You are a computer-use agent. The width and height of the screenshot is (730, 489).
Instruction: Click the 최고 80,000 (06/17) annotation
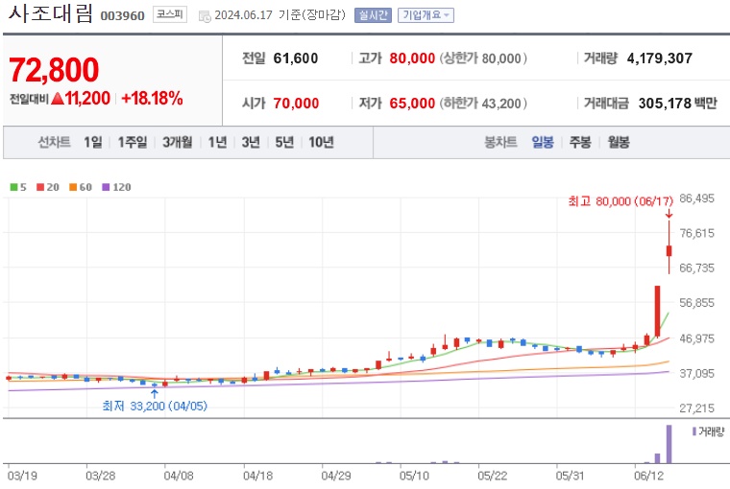tap(620, 200)
